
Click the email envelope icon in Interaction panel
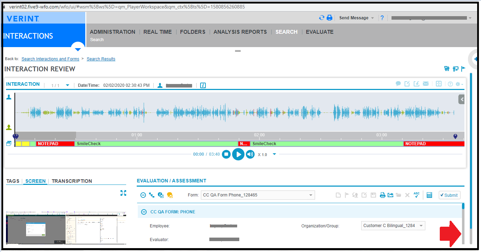pyautogui.click(x=426, y=84)
